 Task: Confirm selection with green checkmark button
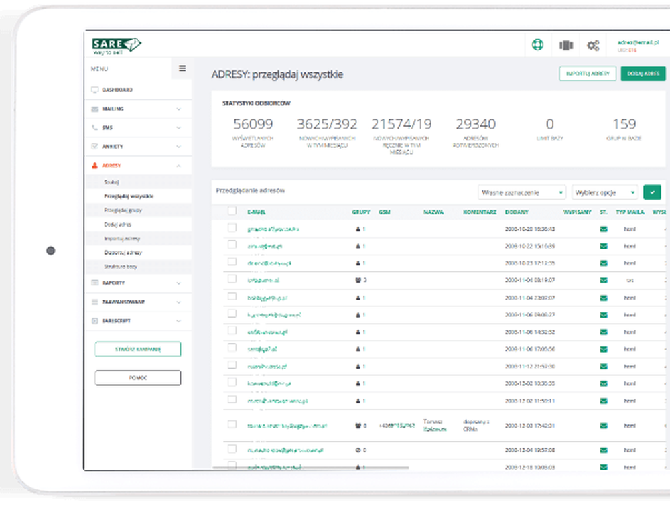pyautogui.click(x=652, y=192)
